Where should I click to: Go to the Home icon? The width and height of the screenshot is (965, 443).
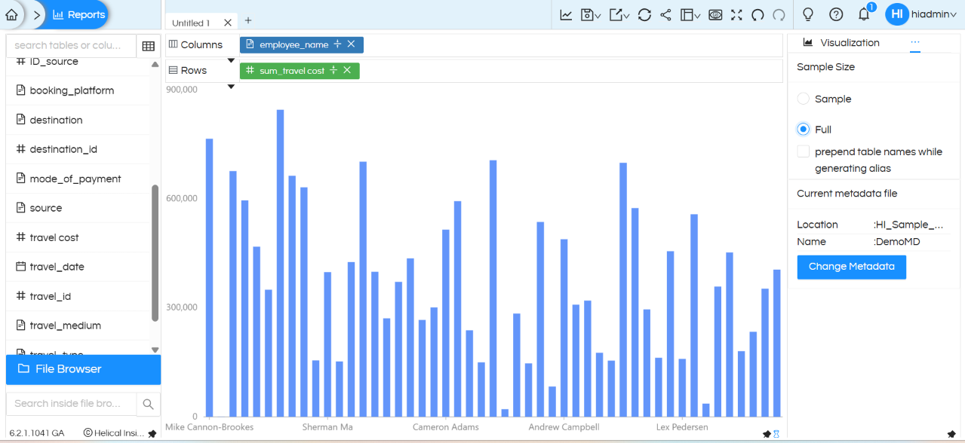[11, 14]
